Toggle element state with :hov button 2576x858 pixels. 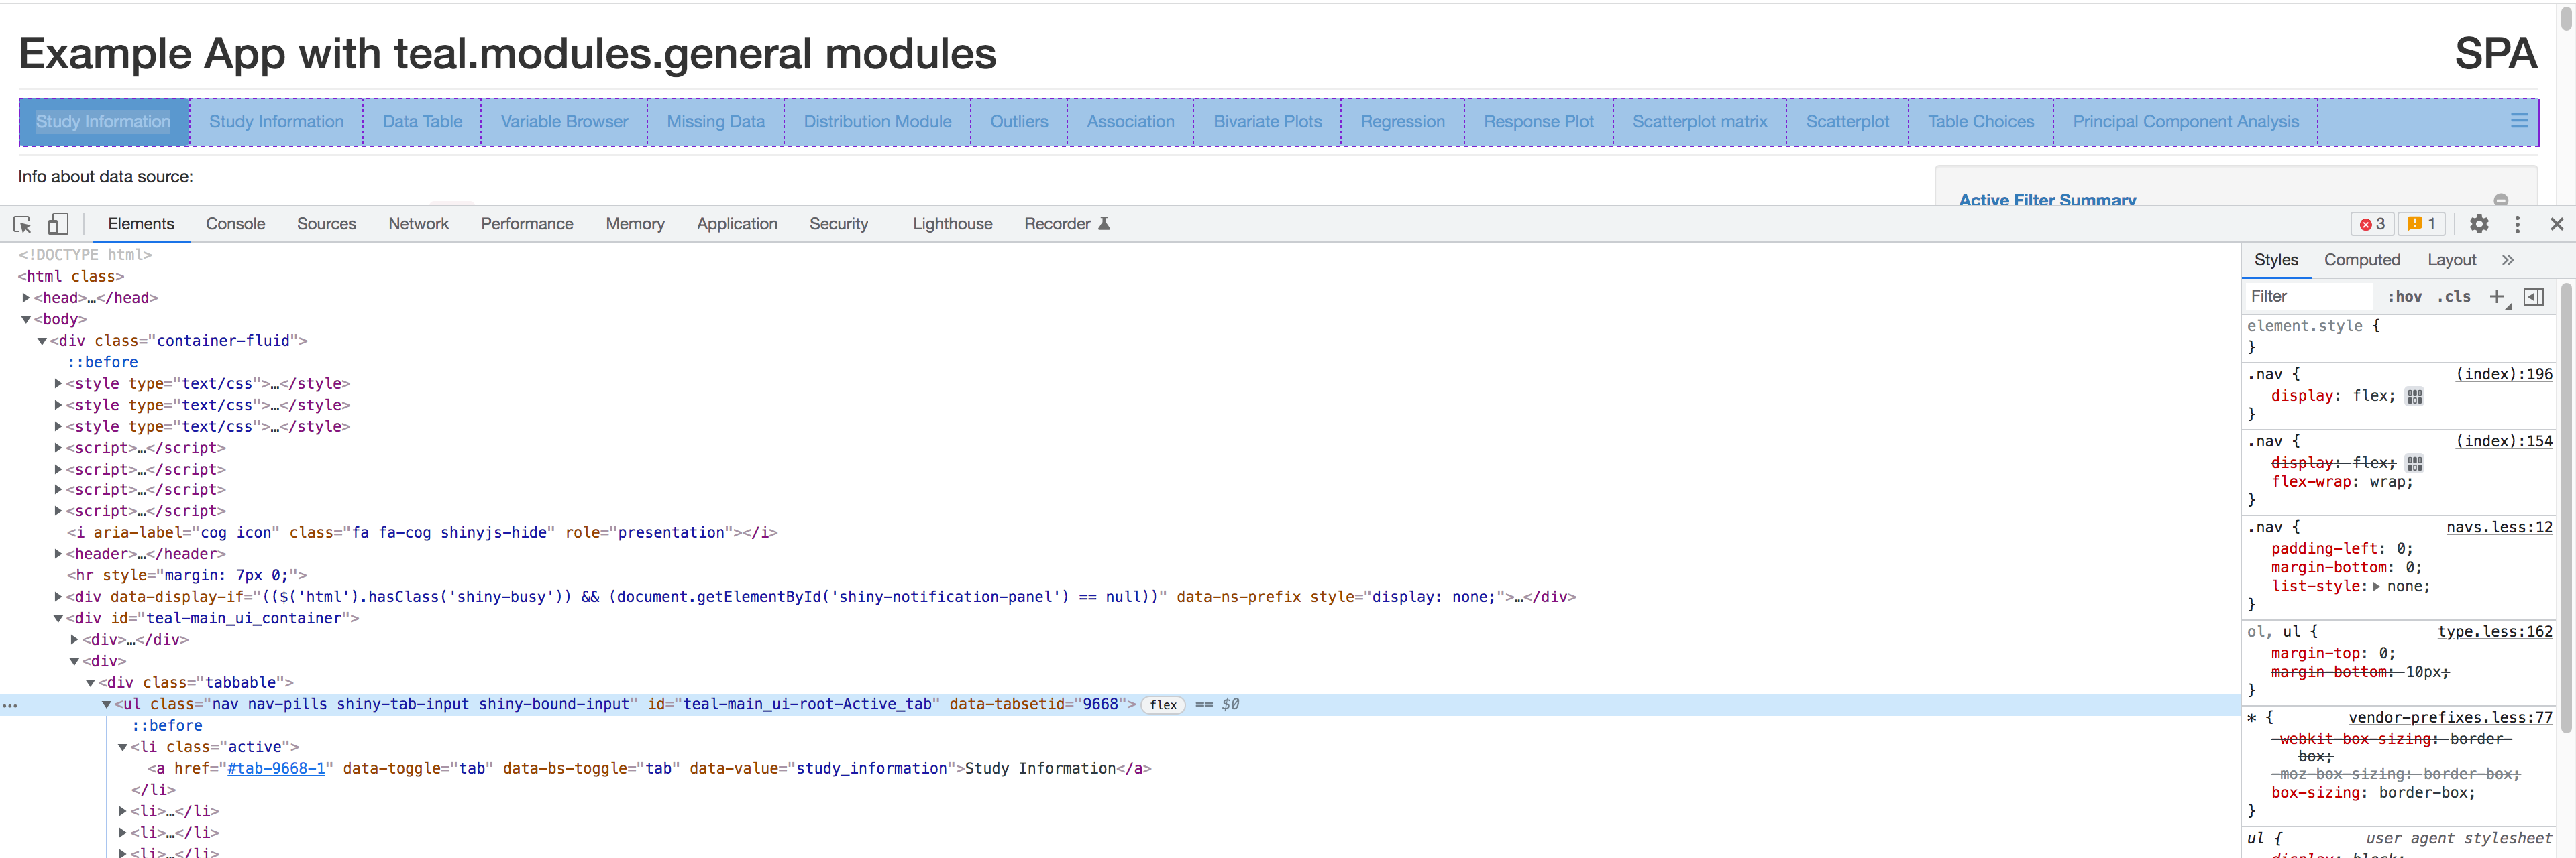(2405, 297)
